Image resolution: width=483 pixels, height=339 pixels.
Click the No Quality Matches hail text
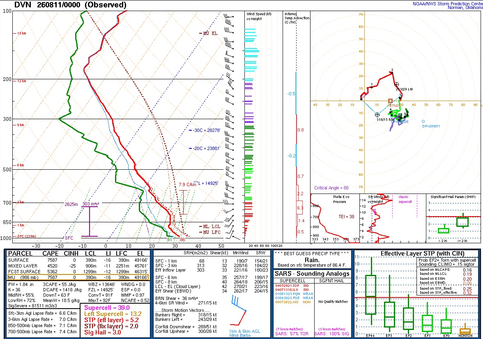click(333, 302)
